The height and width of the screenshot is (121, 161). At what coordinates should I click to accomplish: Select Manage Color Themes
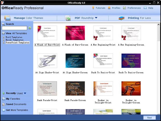[28, 18]
